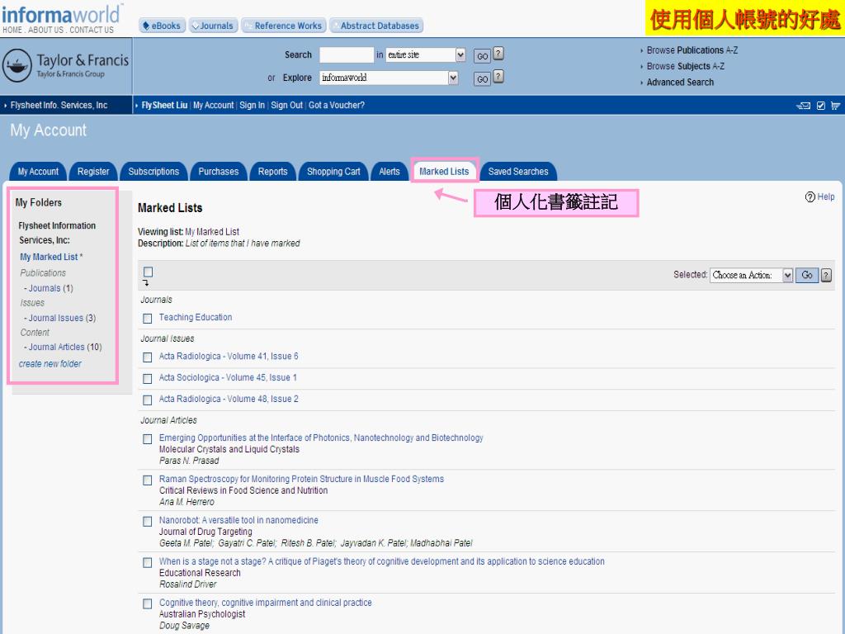Open Raman Spectroscopy for Monitoring Protein article

tap(301, 479)
